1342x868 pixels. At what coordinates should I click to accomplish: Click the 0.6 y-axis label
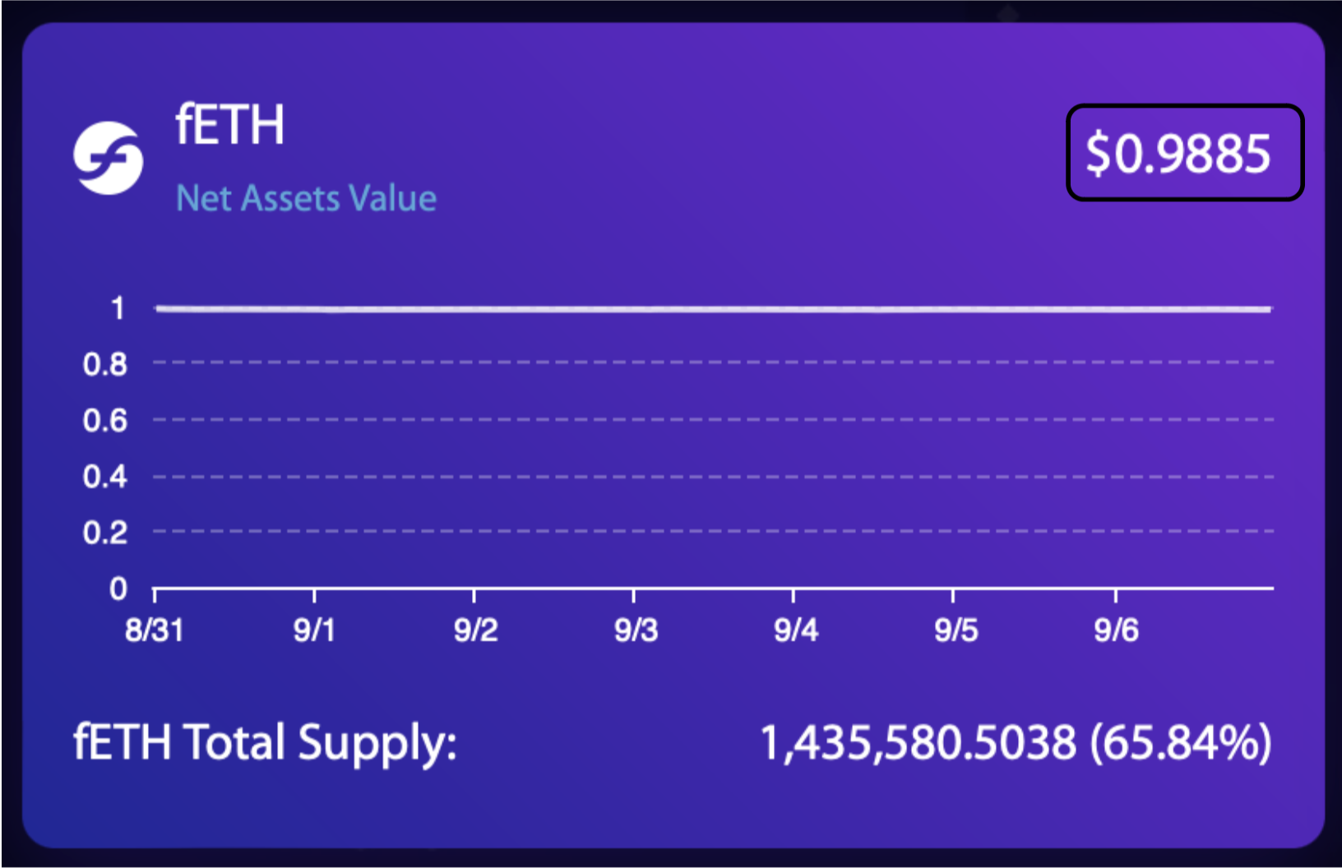(105, 420)
